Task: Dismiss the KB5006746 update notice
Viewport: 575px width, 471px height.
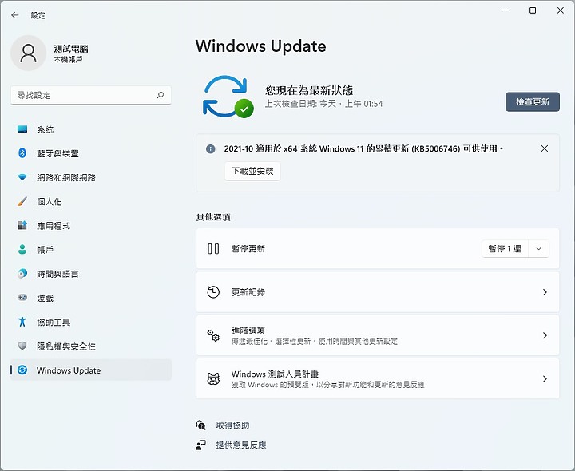Action: 545,148
